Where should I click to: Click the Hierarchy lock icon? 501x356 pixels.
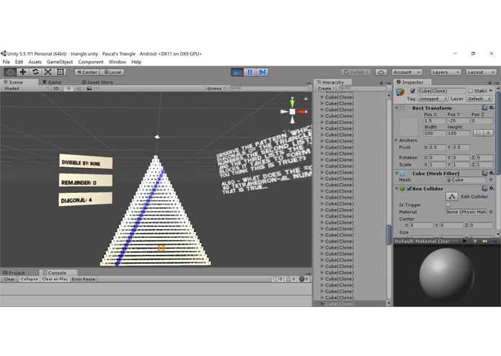point(381,82)
